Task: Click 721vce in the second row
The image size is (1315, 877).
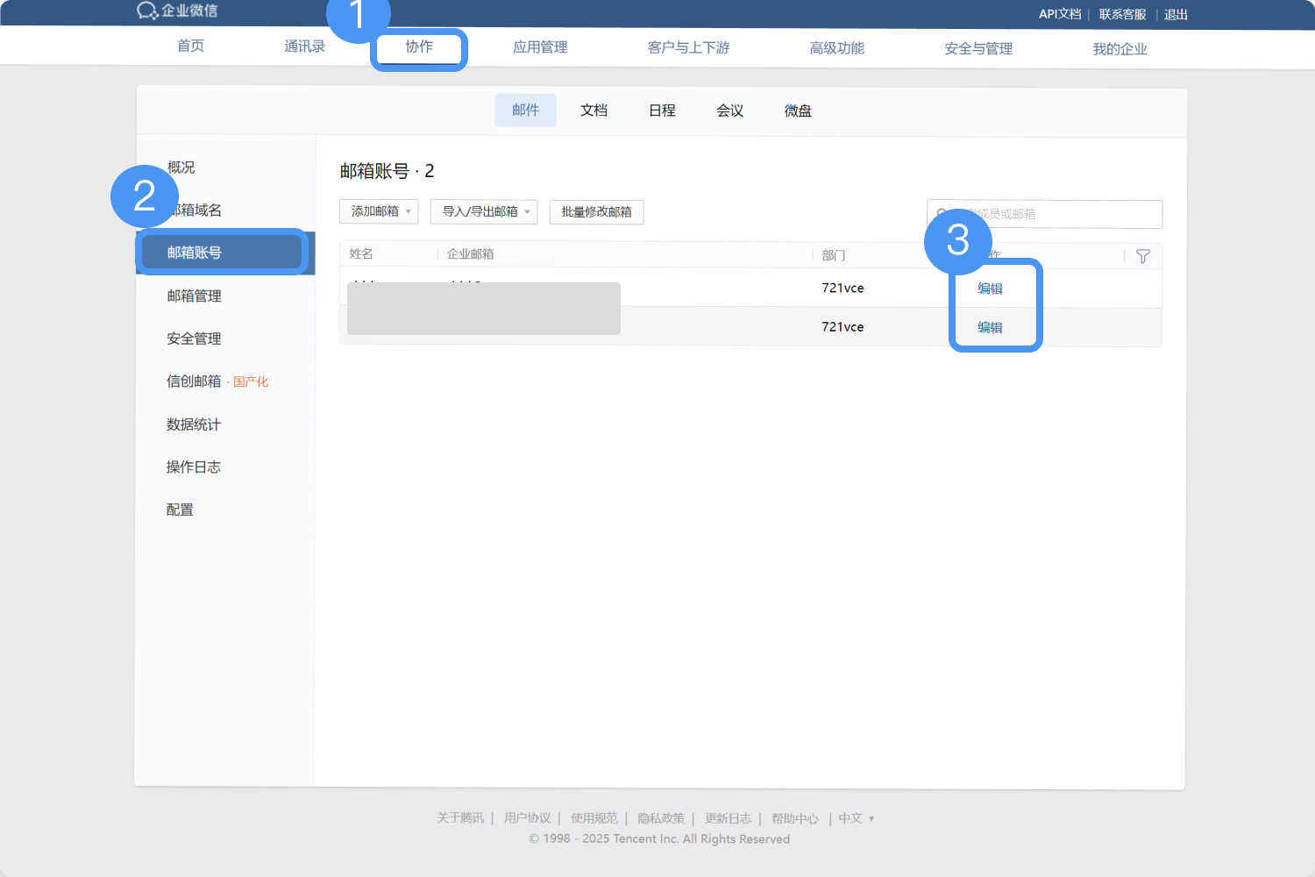Action: pyautogui.click(x=842, y=326)
